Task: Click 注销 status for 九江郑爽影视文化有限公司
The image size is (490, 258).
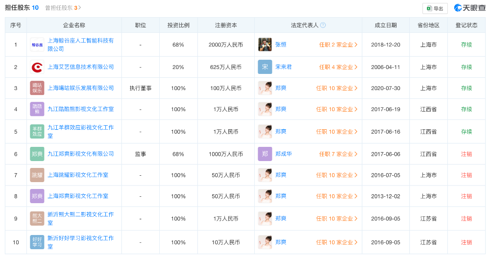Action: (466, 154)
